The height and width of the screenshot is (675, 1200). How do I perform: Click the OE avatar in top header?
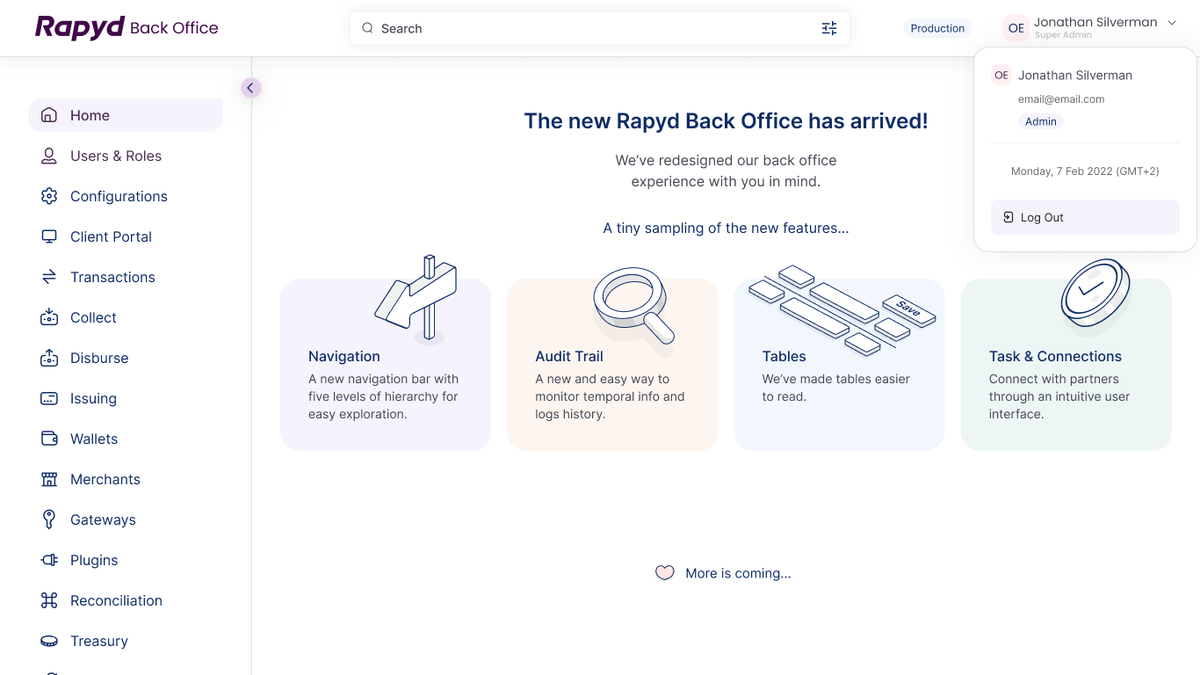1016,28
